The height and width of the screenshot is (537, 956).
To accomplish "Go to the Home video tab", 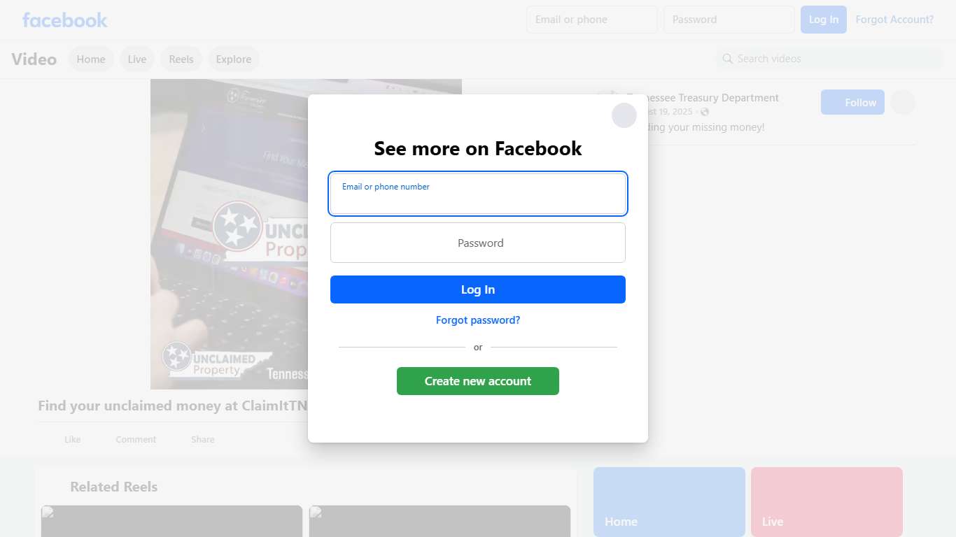I will 91,59.
